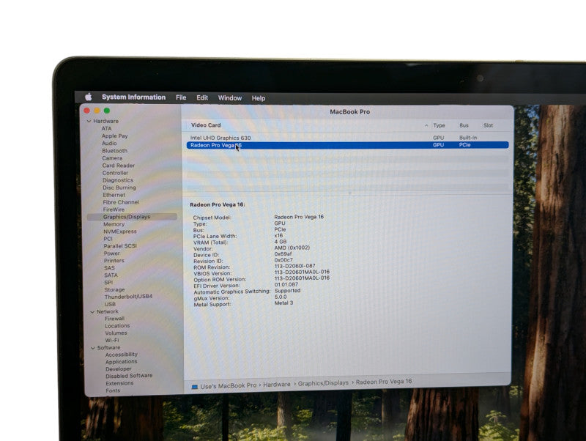The height and width of the screenshot is (441, 586).
Task: Sort by the Type column header
Action: 439,125
